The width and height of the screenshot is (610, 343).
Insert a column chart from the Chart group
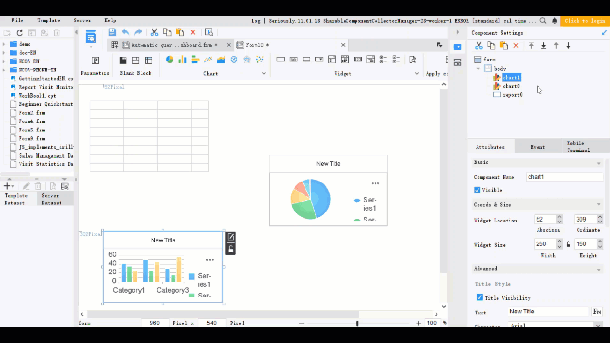point(182,60)
